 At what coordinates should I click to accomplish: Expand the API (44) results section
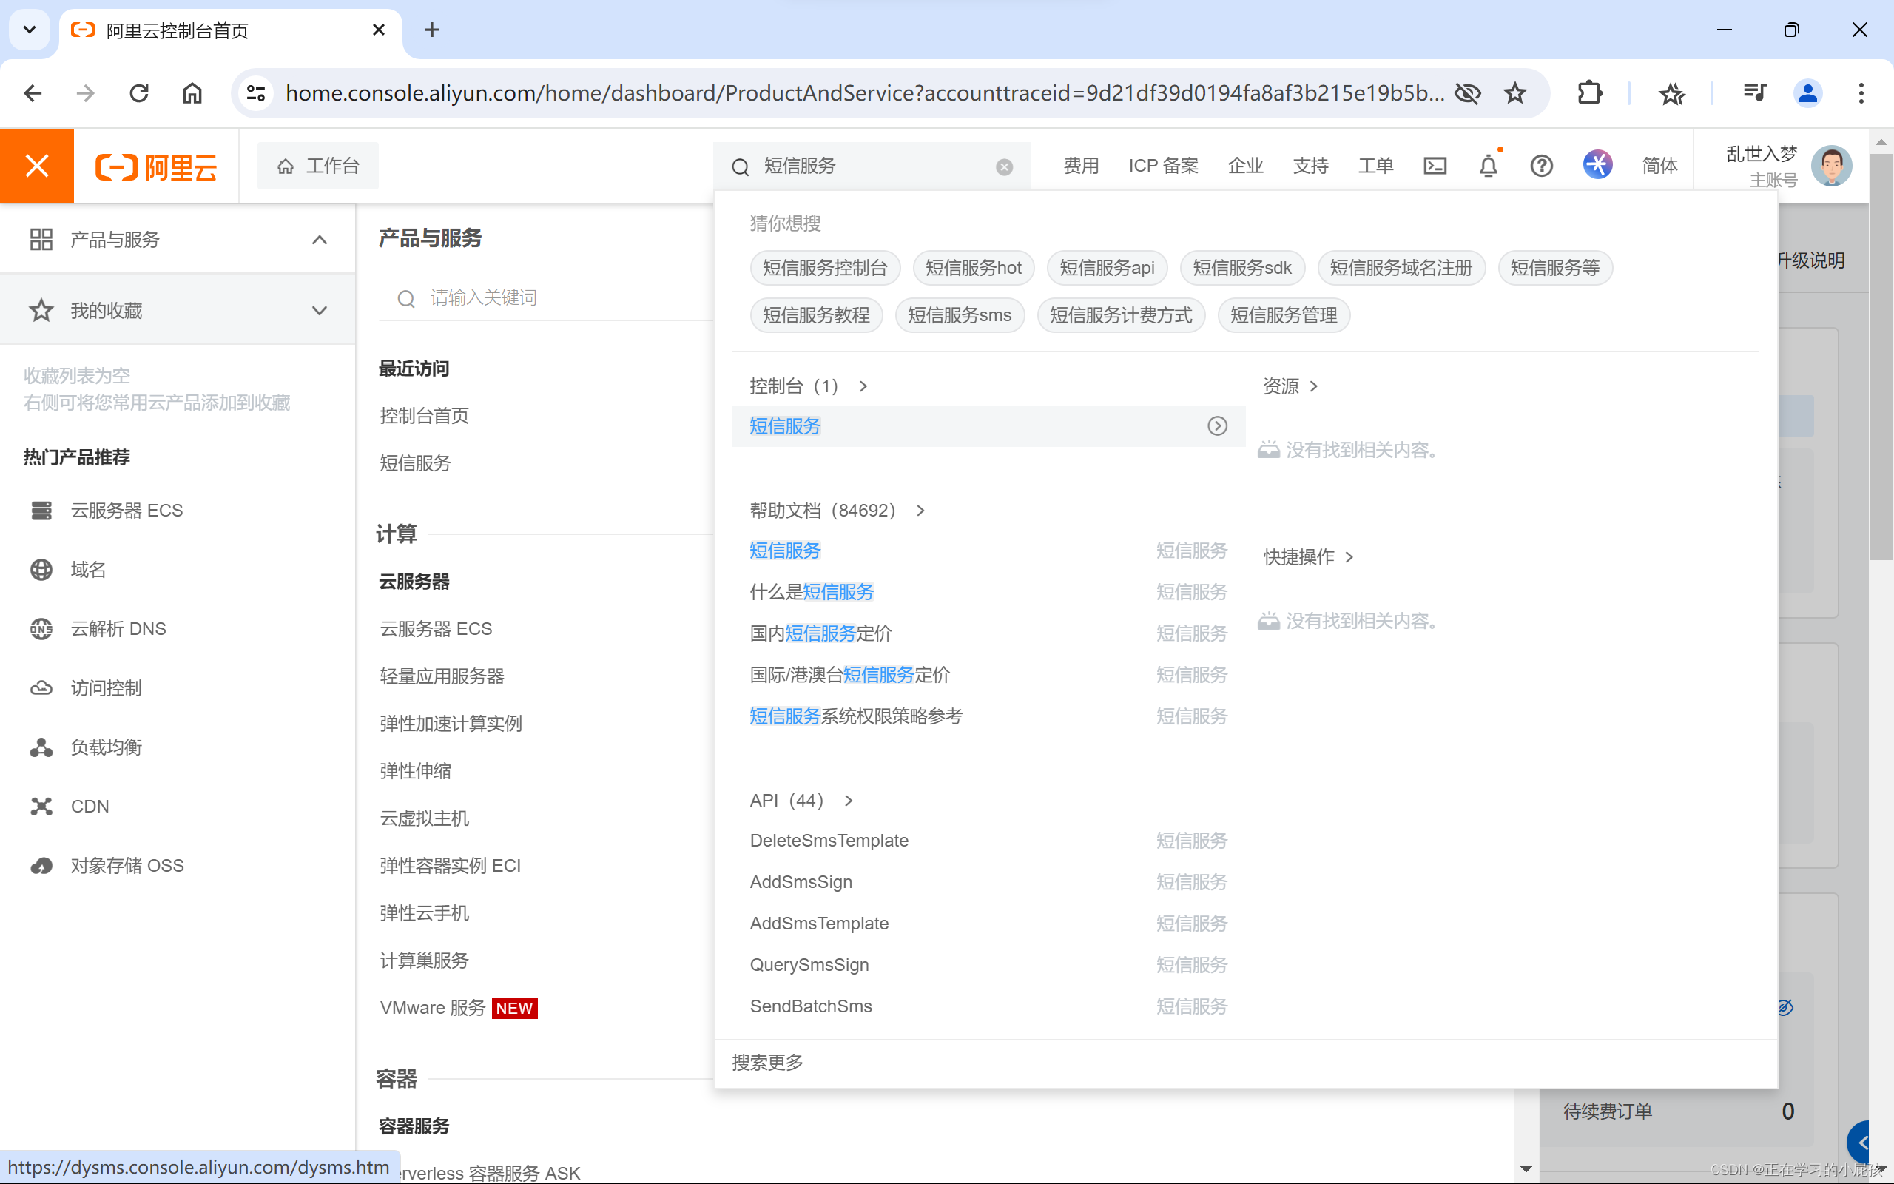849,800
